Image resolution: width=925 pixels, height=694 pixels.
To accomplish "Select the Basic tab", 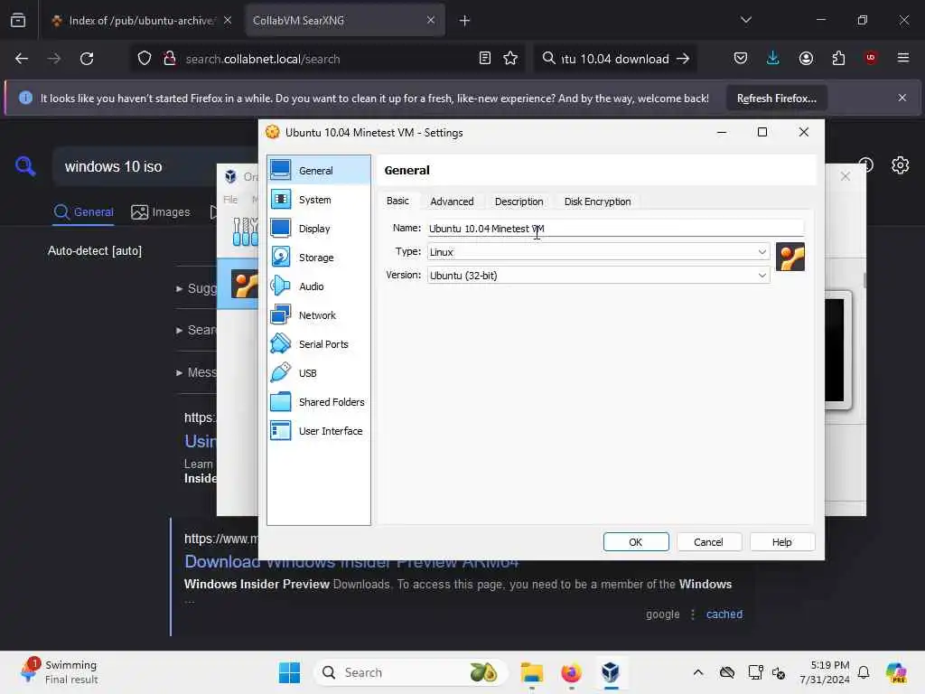I will tap(397, 201).
